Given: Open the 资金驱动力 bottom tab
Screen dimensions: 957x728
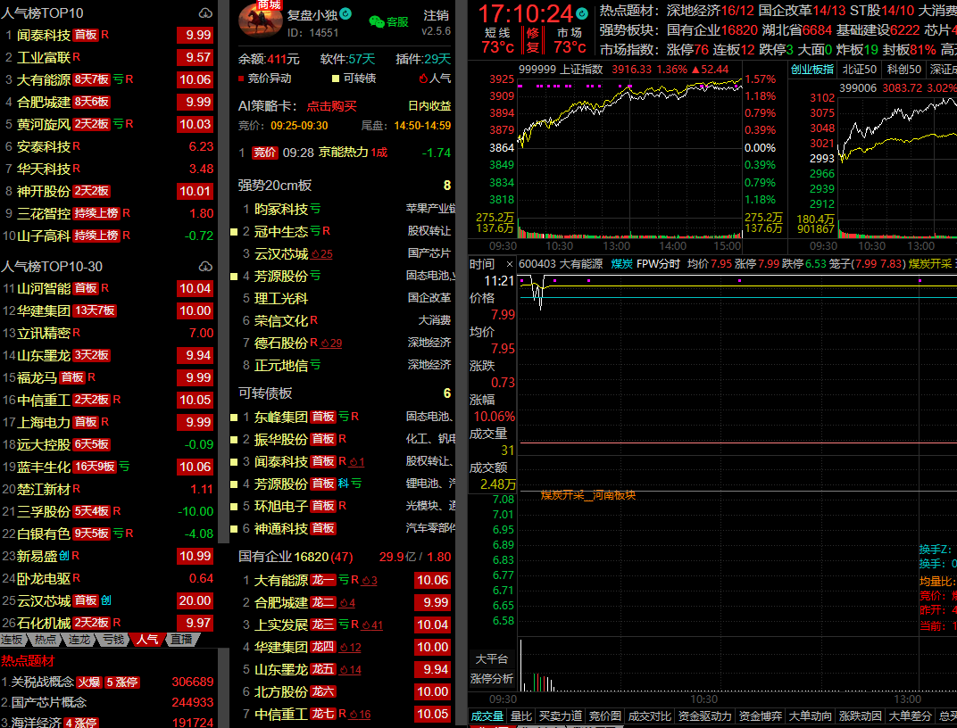Looking at the screenshot, I should pos(704,716).
